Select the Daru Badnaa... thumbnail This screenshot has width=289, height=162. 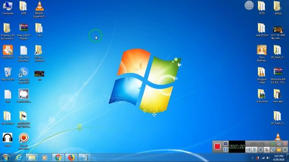(x=262, y=54)
